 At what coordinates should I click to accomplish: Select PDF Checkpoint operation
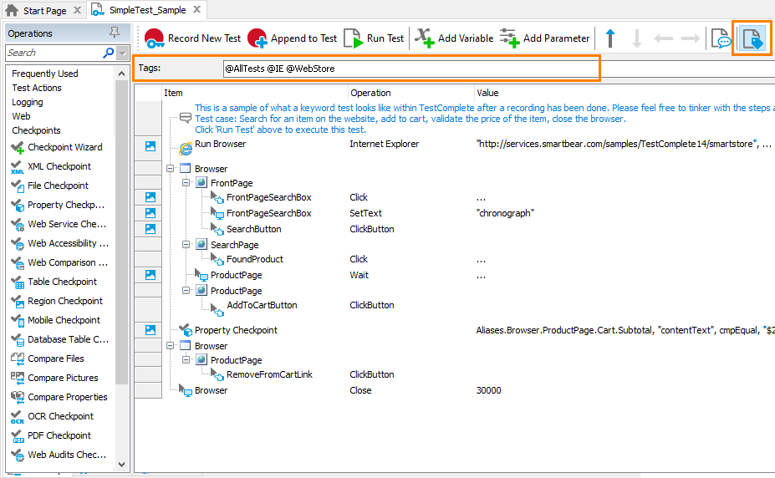point(51,436)
